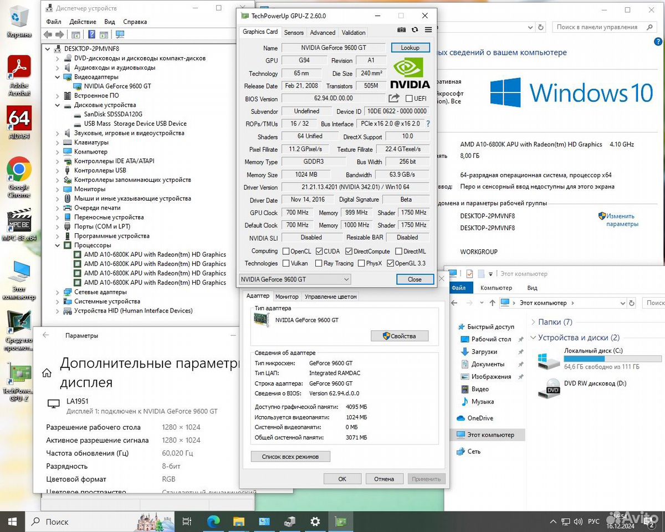
Task: Open MPC-BE x64 desktop icon
Action: (x=19, y=224)
